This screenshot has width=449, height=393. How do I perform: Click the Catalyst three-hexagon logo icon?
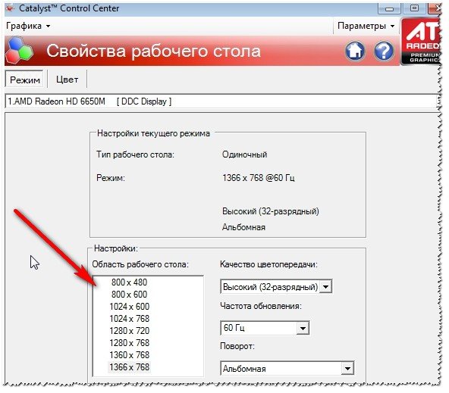[x=19, y=50]
